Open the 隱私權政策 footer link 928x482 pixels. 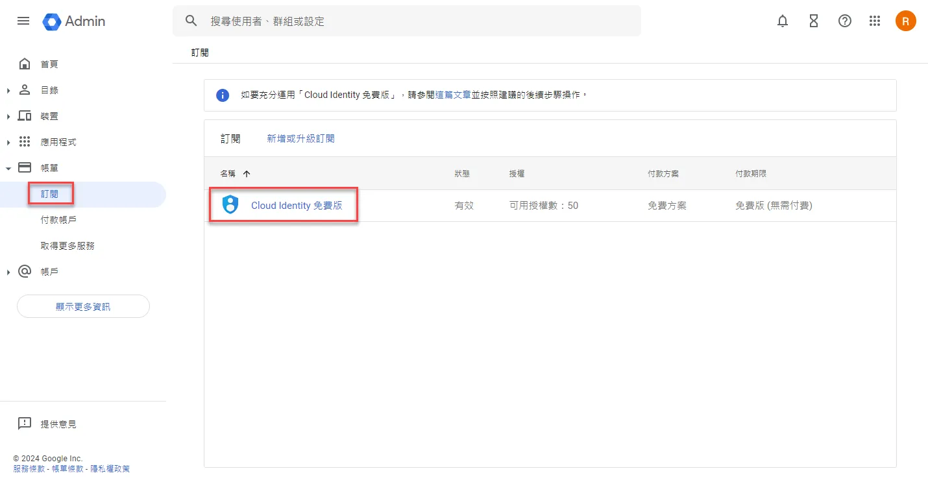[x=110, y=468]
